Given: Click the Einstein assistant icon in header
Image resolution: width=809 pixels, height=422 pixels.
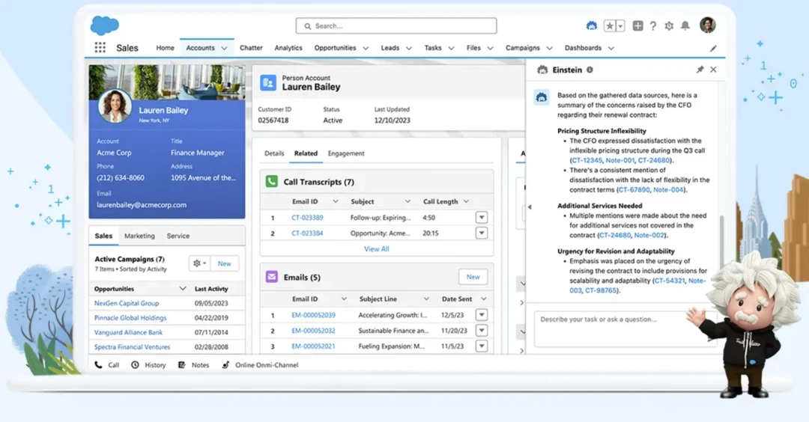Looking at the screenshot, I should [592, 25].
